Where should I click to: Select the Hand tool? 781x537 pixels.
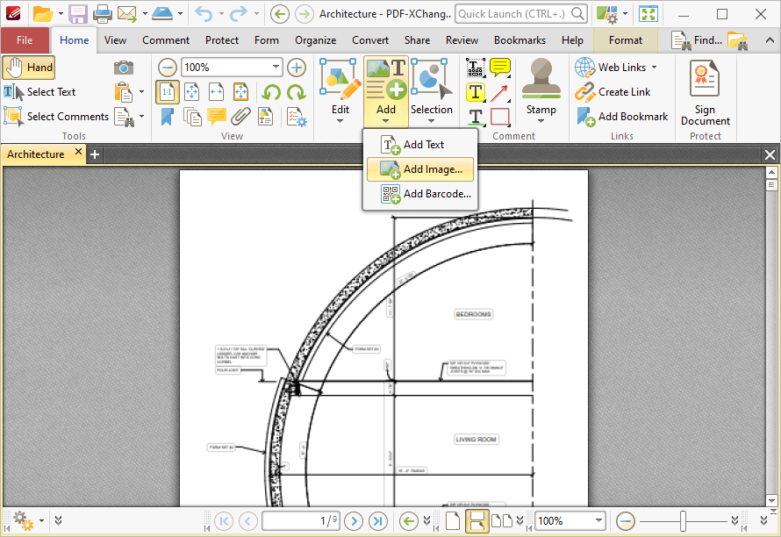click(28, 67)
